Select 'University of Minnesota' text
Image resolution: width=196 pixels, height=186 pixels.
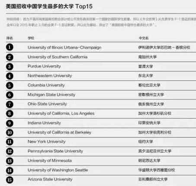click(x=50, y=160)
